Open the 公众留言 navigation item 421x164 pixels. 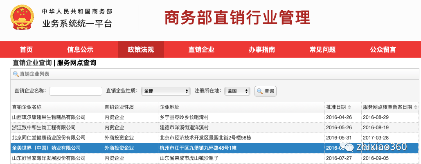pyautogui.click(x=383, y=49)
